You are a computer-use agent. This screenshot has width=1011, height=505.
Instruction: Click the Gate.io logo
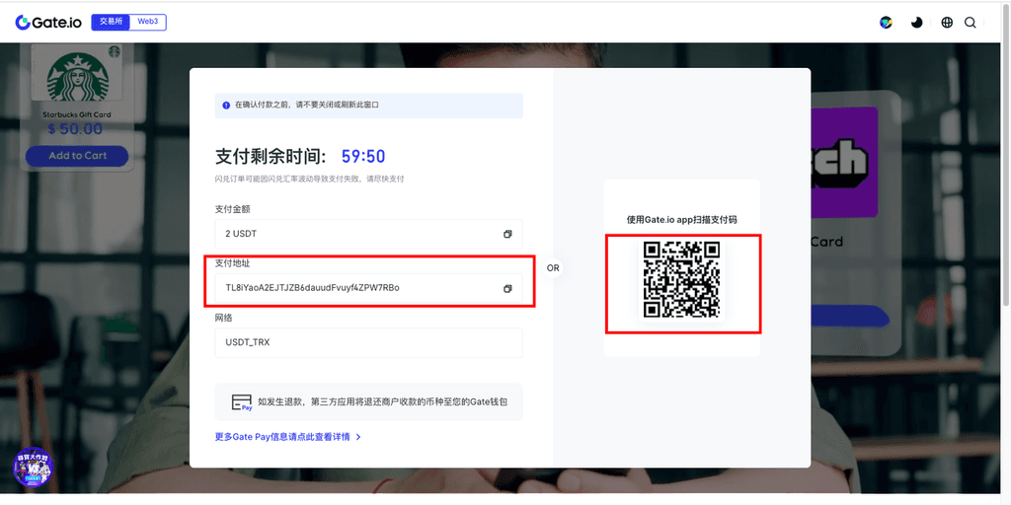tap(48, 22)
